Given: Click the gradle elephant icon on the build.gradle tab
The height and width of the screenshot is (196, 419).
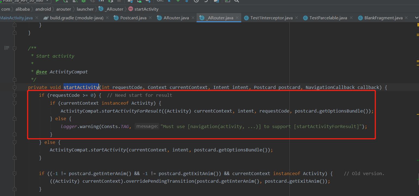Looking at the screenshot, I should [46, 18].
